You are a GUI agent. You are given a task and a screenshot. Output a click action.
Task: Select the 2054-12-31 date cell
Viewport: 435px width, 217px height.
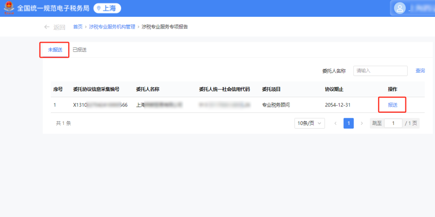[x=338, y=105]
